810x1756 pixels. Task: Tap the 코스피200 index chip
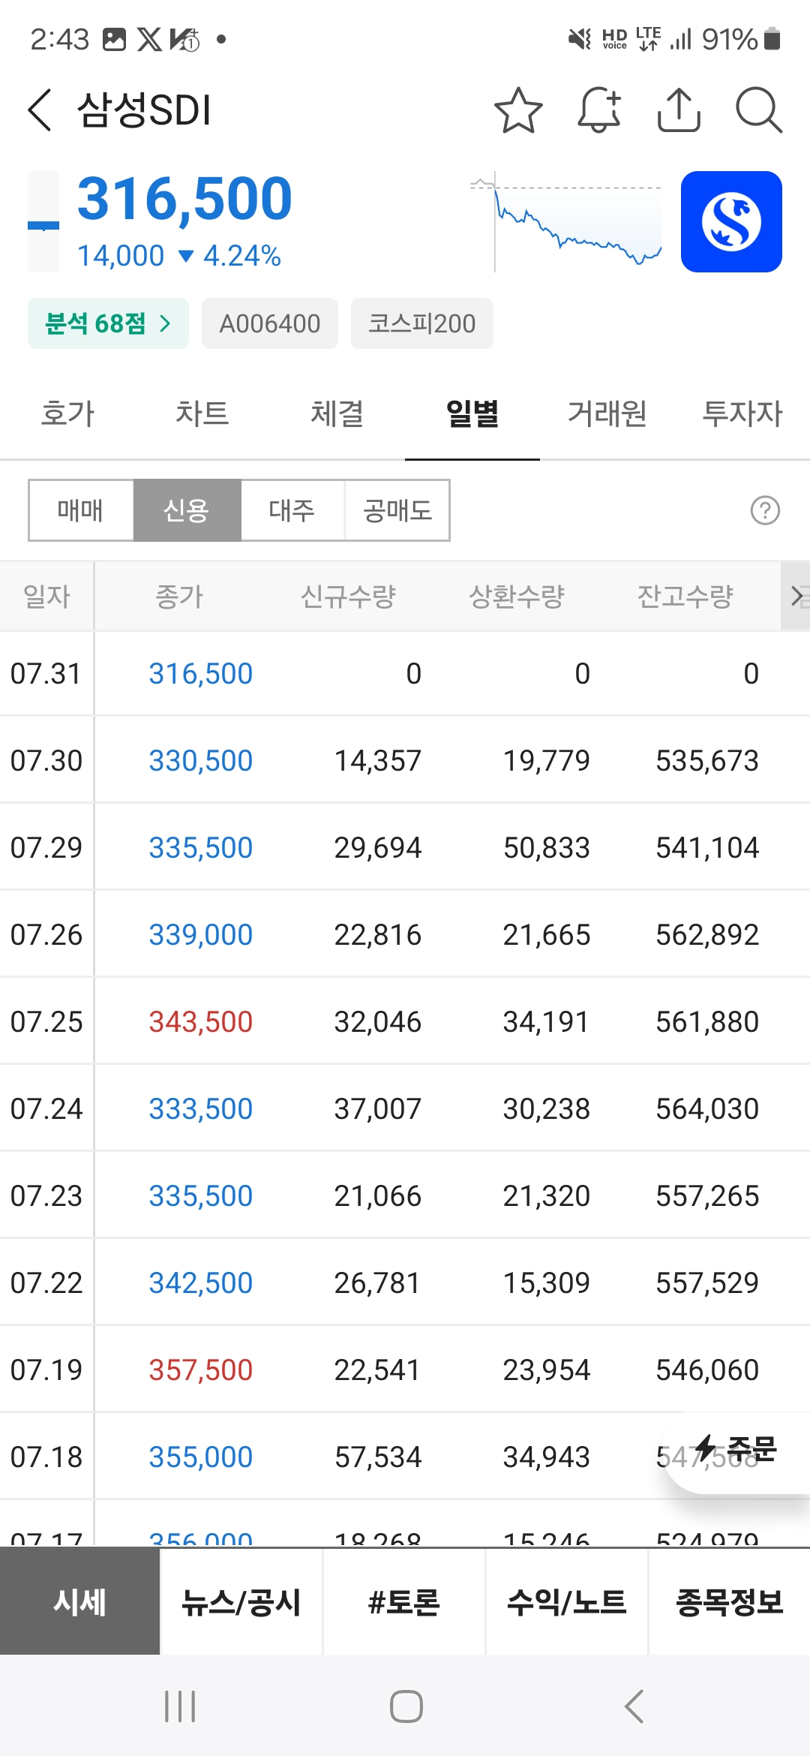422,323
